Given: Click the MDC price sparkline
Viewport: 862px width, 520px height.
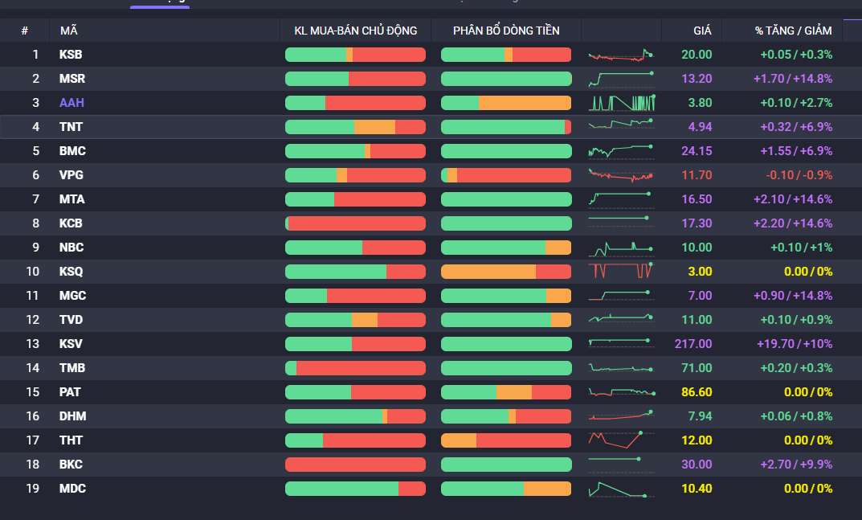Looking at the screenshot, I should click(619, 489).
